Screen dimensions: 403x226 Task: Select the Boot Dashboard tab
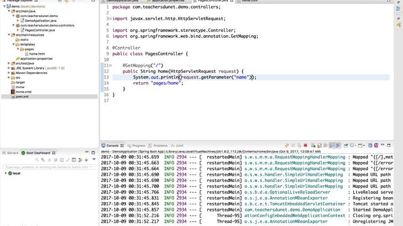coord(38,153)
